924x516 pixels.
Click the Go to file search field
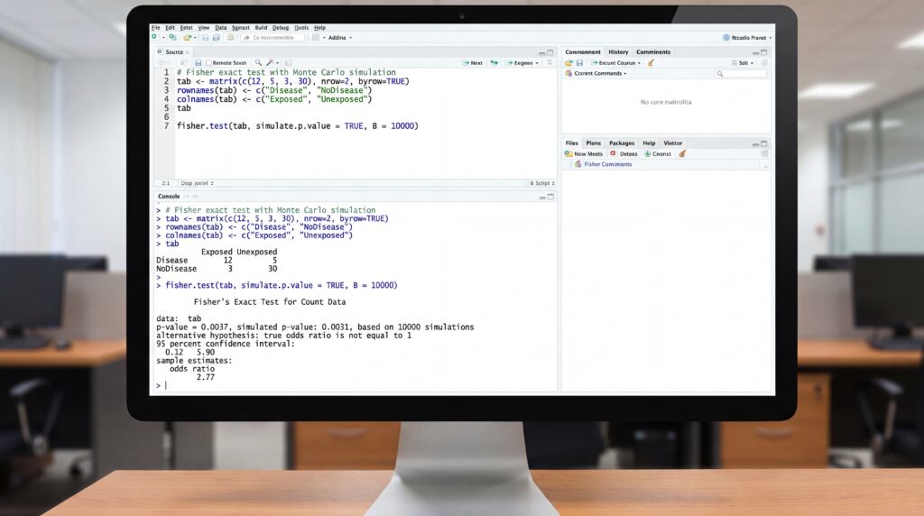(x=273, y=37)
